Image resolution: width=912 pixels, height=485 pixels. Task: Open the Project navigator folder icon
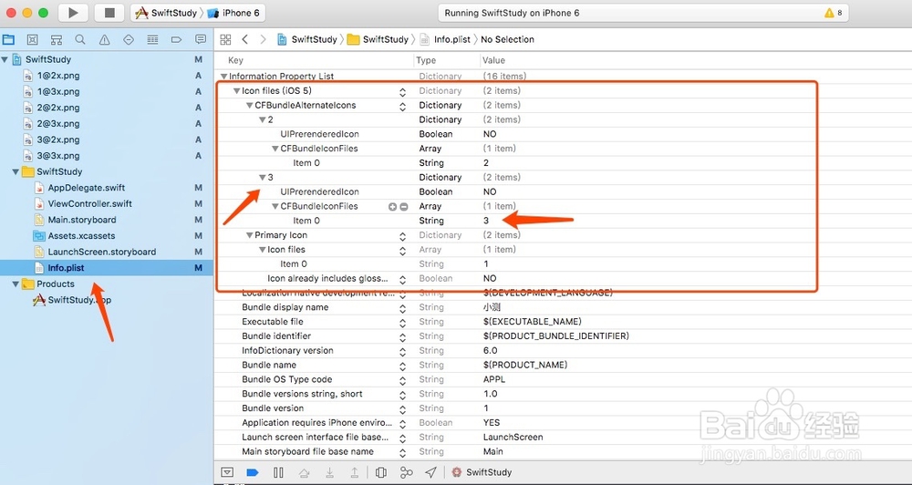point(9,39)
